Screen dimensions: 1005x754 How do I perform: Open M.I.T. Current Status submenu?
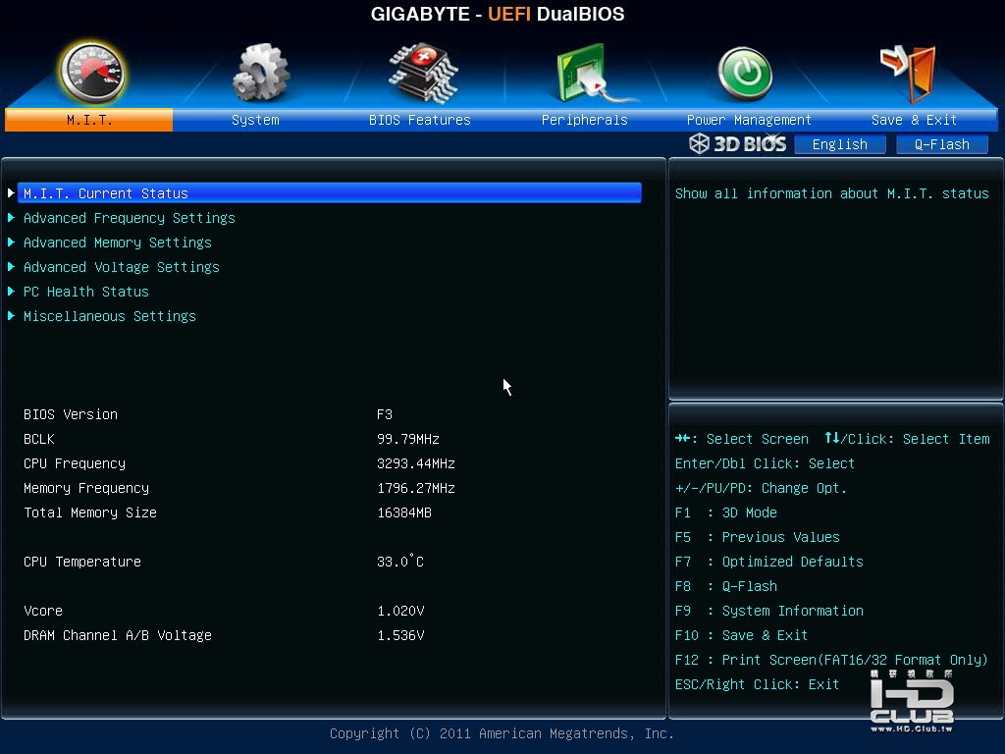(330, 193)
